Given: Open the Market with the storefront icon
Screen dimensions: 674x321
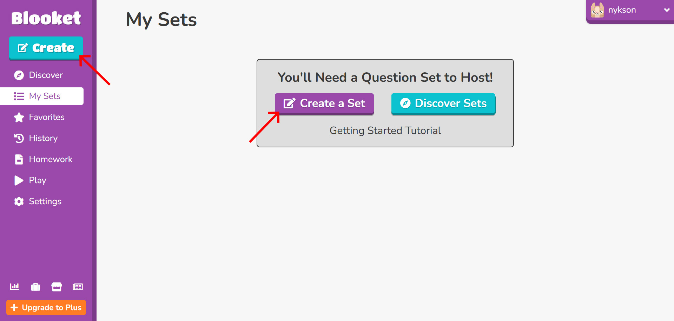Looking at the screenshot, I should point(57,287).
